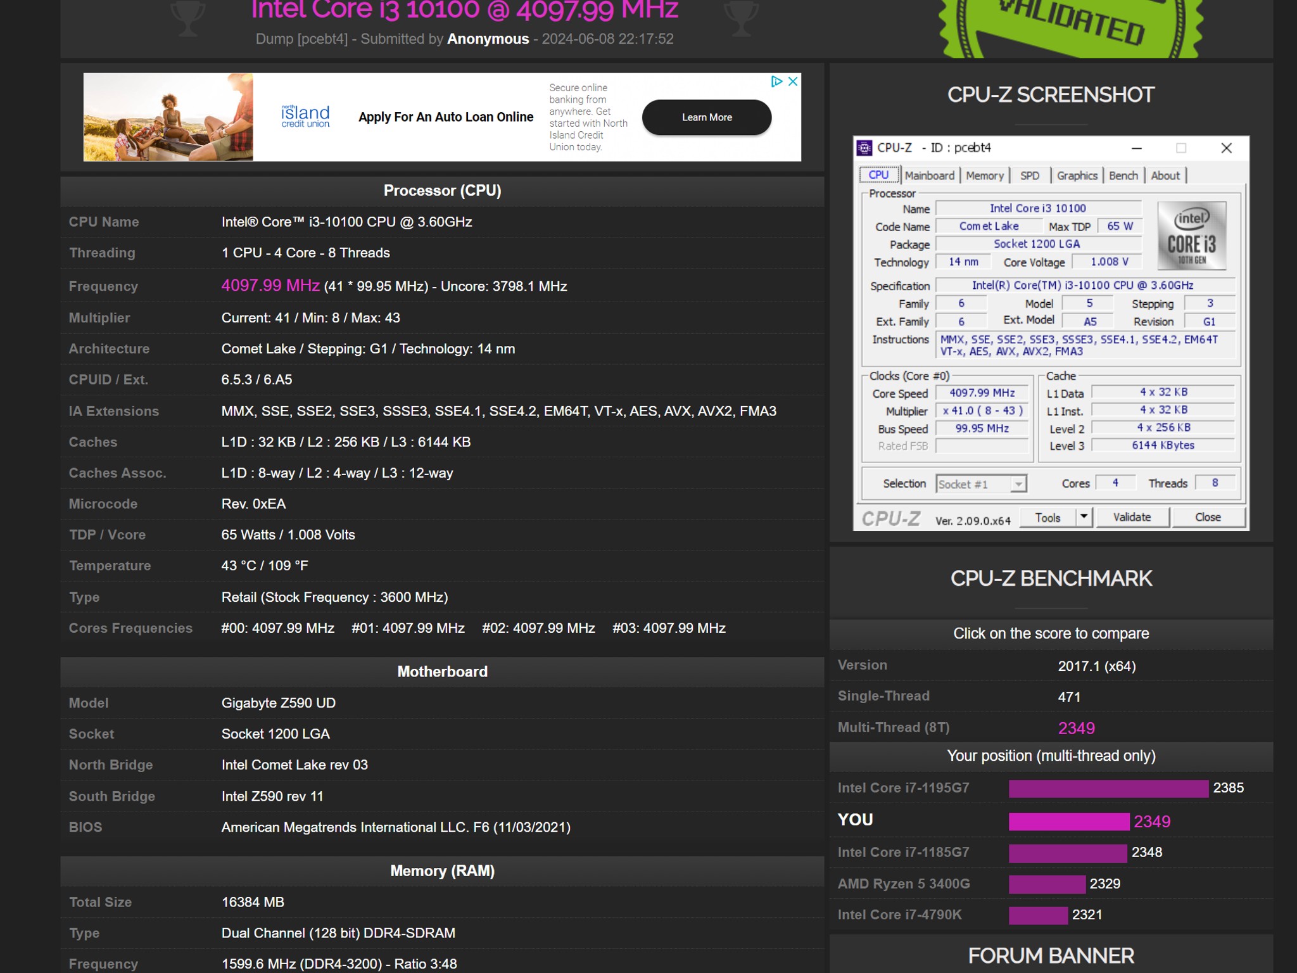This screenshot has height=973, width=1297.
Task: Click the Intel Z590 rev 11 south bridge value
Action: click(x=272, y=796)
